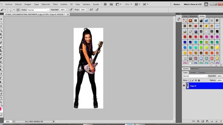This screenshot has width=223, height=125.
Task: Add a layer mask
Action: pyautogui.click(x=203, y=121)
